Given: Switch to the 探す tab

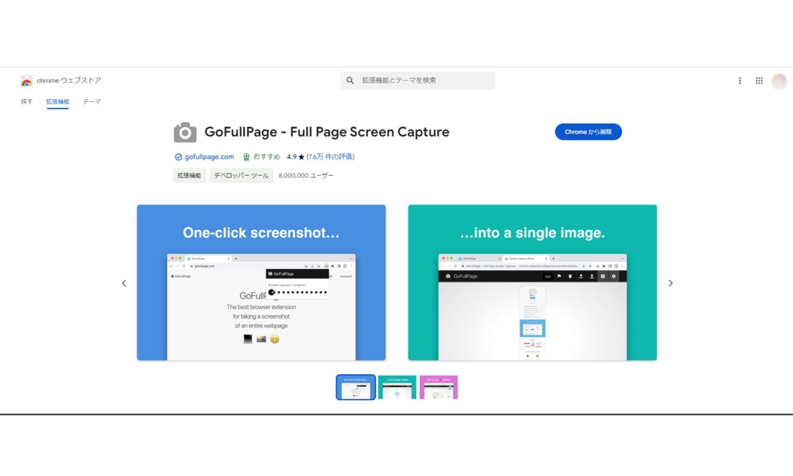Looking at the screenshot, I should pos(26,102).
